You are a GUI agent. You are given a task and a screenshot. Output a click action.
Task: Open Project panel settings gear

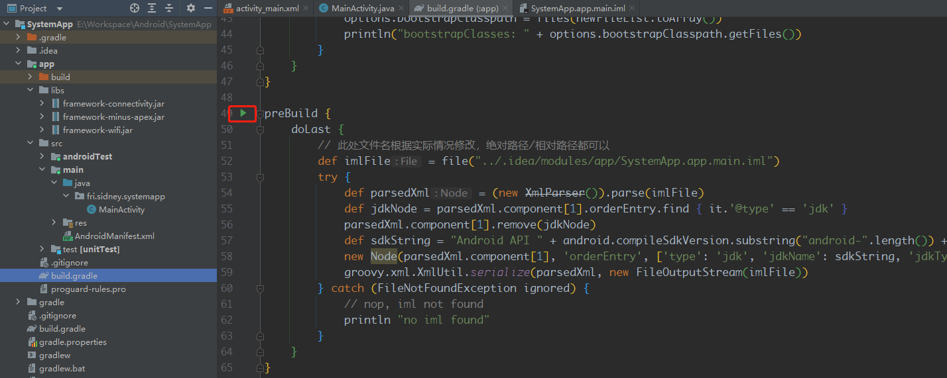(x=191, y=9)
